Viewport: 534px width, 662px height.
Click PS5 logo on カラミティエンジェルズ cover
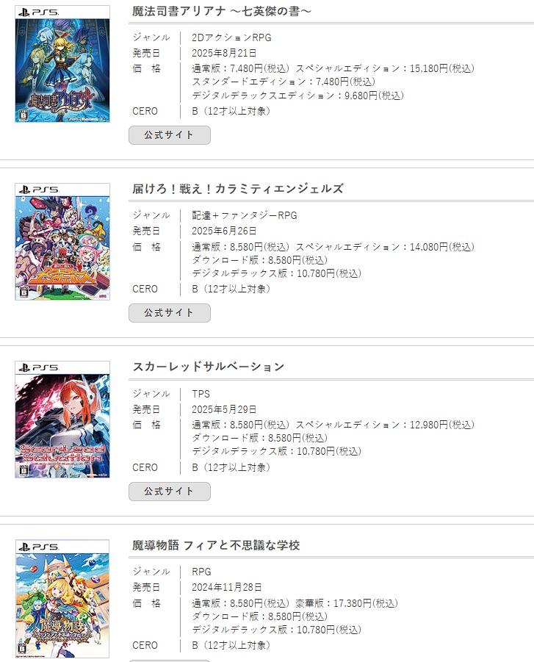[x=39, y=190]
